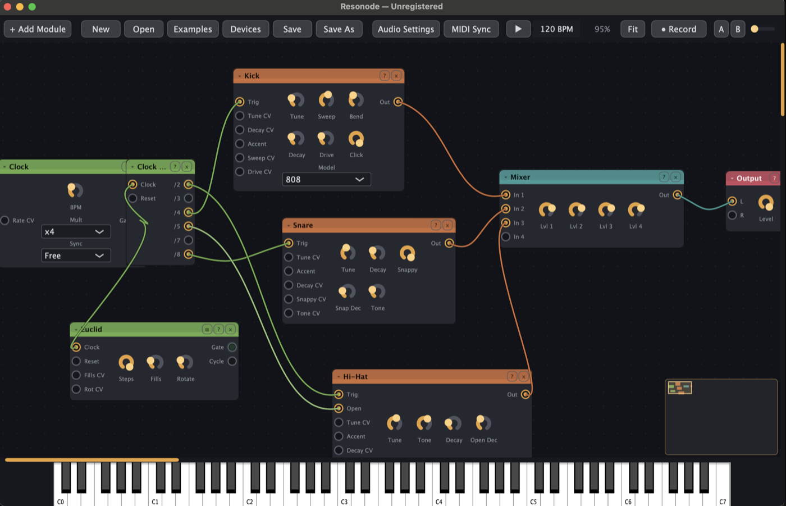Viewport: 786px width, 506px height.
Task: Click the Snare Snap Dec knob
Action: [x=348, y=292]
